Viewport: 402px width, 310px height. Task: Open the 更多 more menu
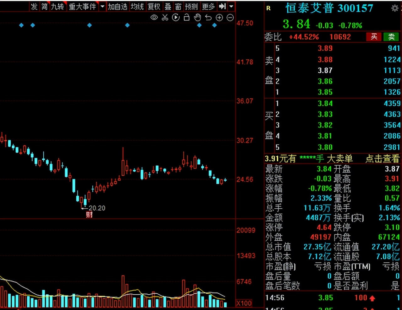click(208, 6)
